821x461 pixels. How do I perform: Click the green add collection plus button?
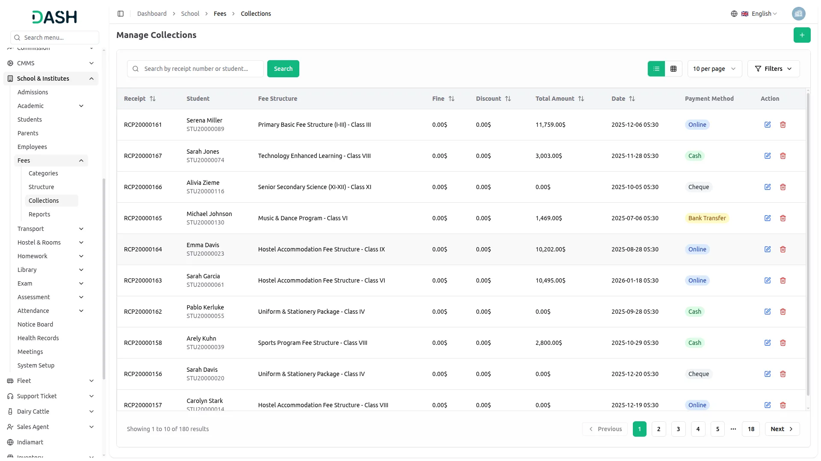pos(802,35)
